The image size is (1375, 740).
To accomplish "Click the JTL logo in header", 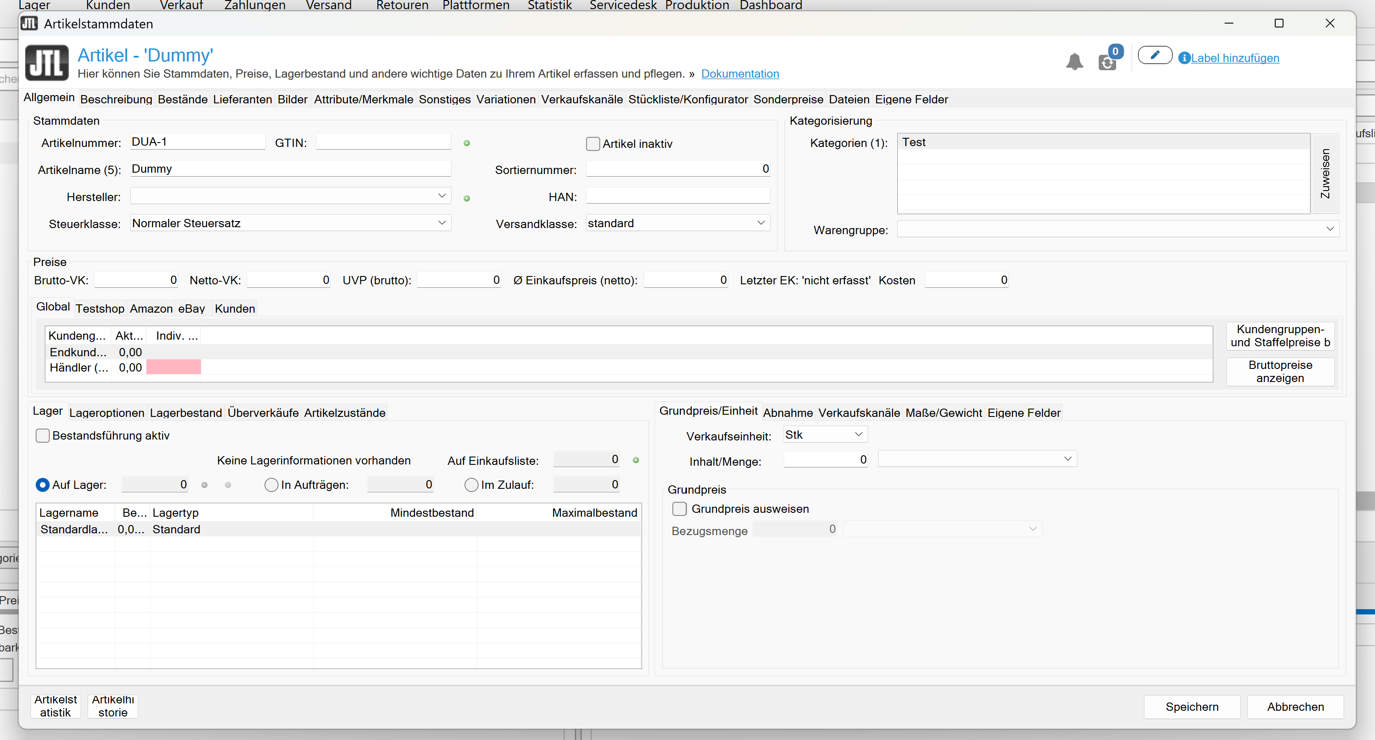I will tap(47, 62).
